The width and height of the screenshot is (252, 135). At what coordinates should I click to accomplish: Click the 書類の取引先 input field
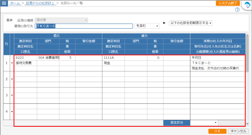84,26
